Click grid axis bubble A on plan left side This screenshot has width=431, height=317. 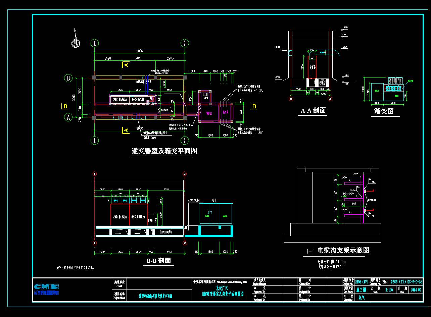(68, 117)
